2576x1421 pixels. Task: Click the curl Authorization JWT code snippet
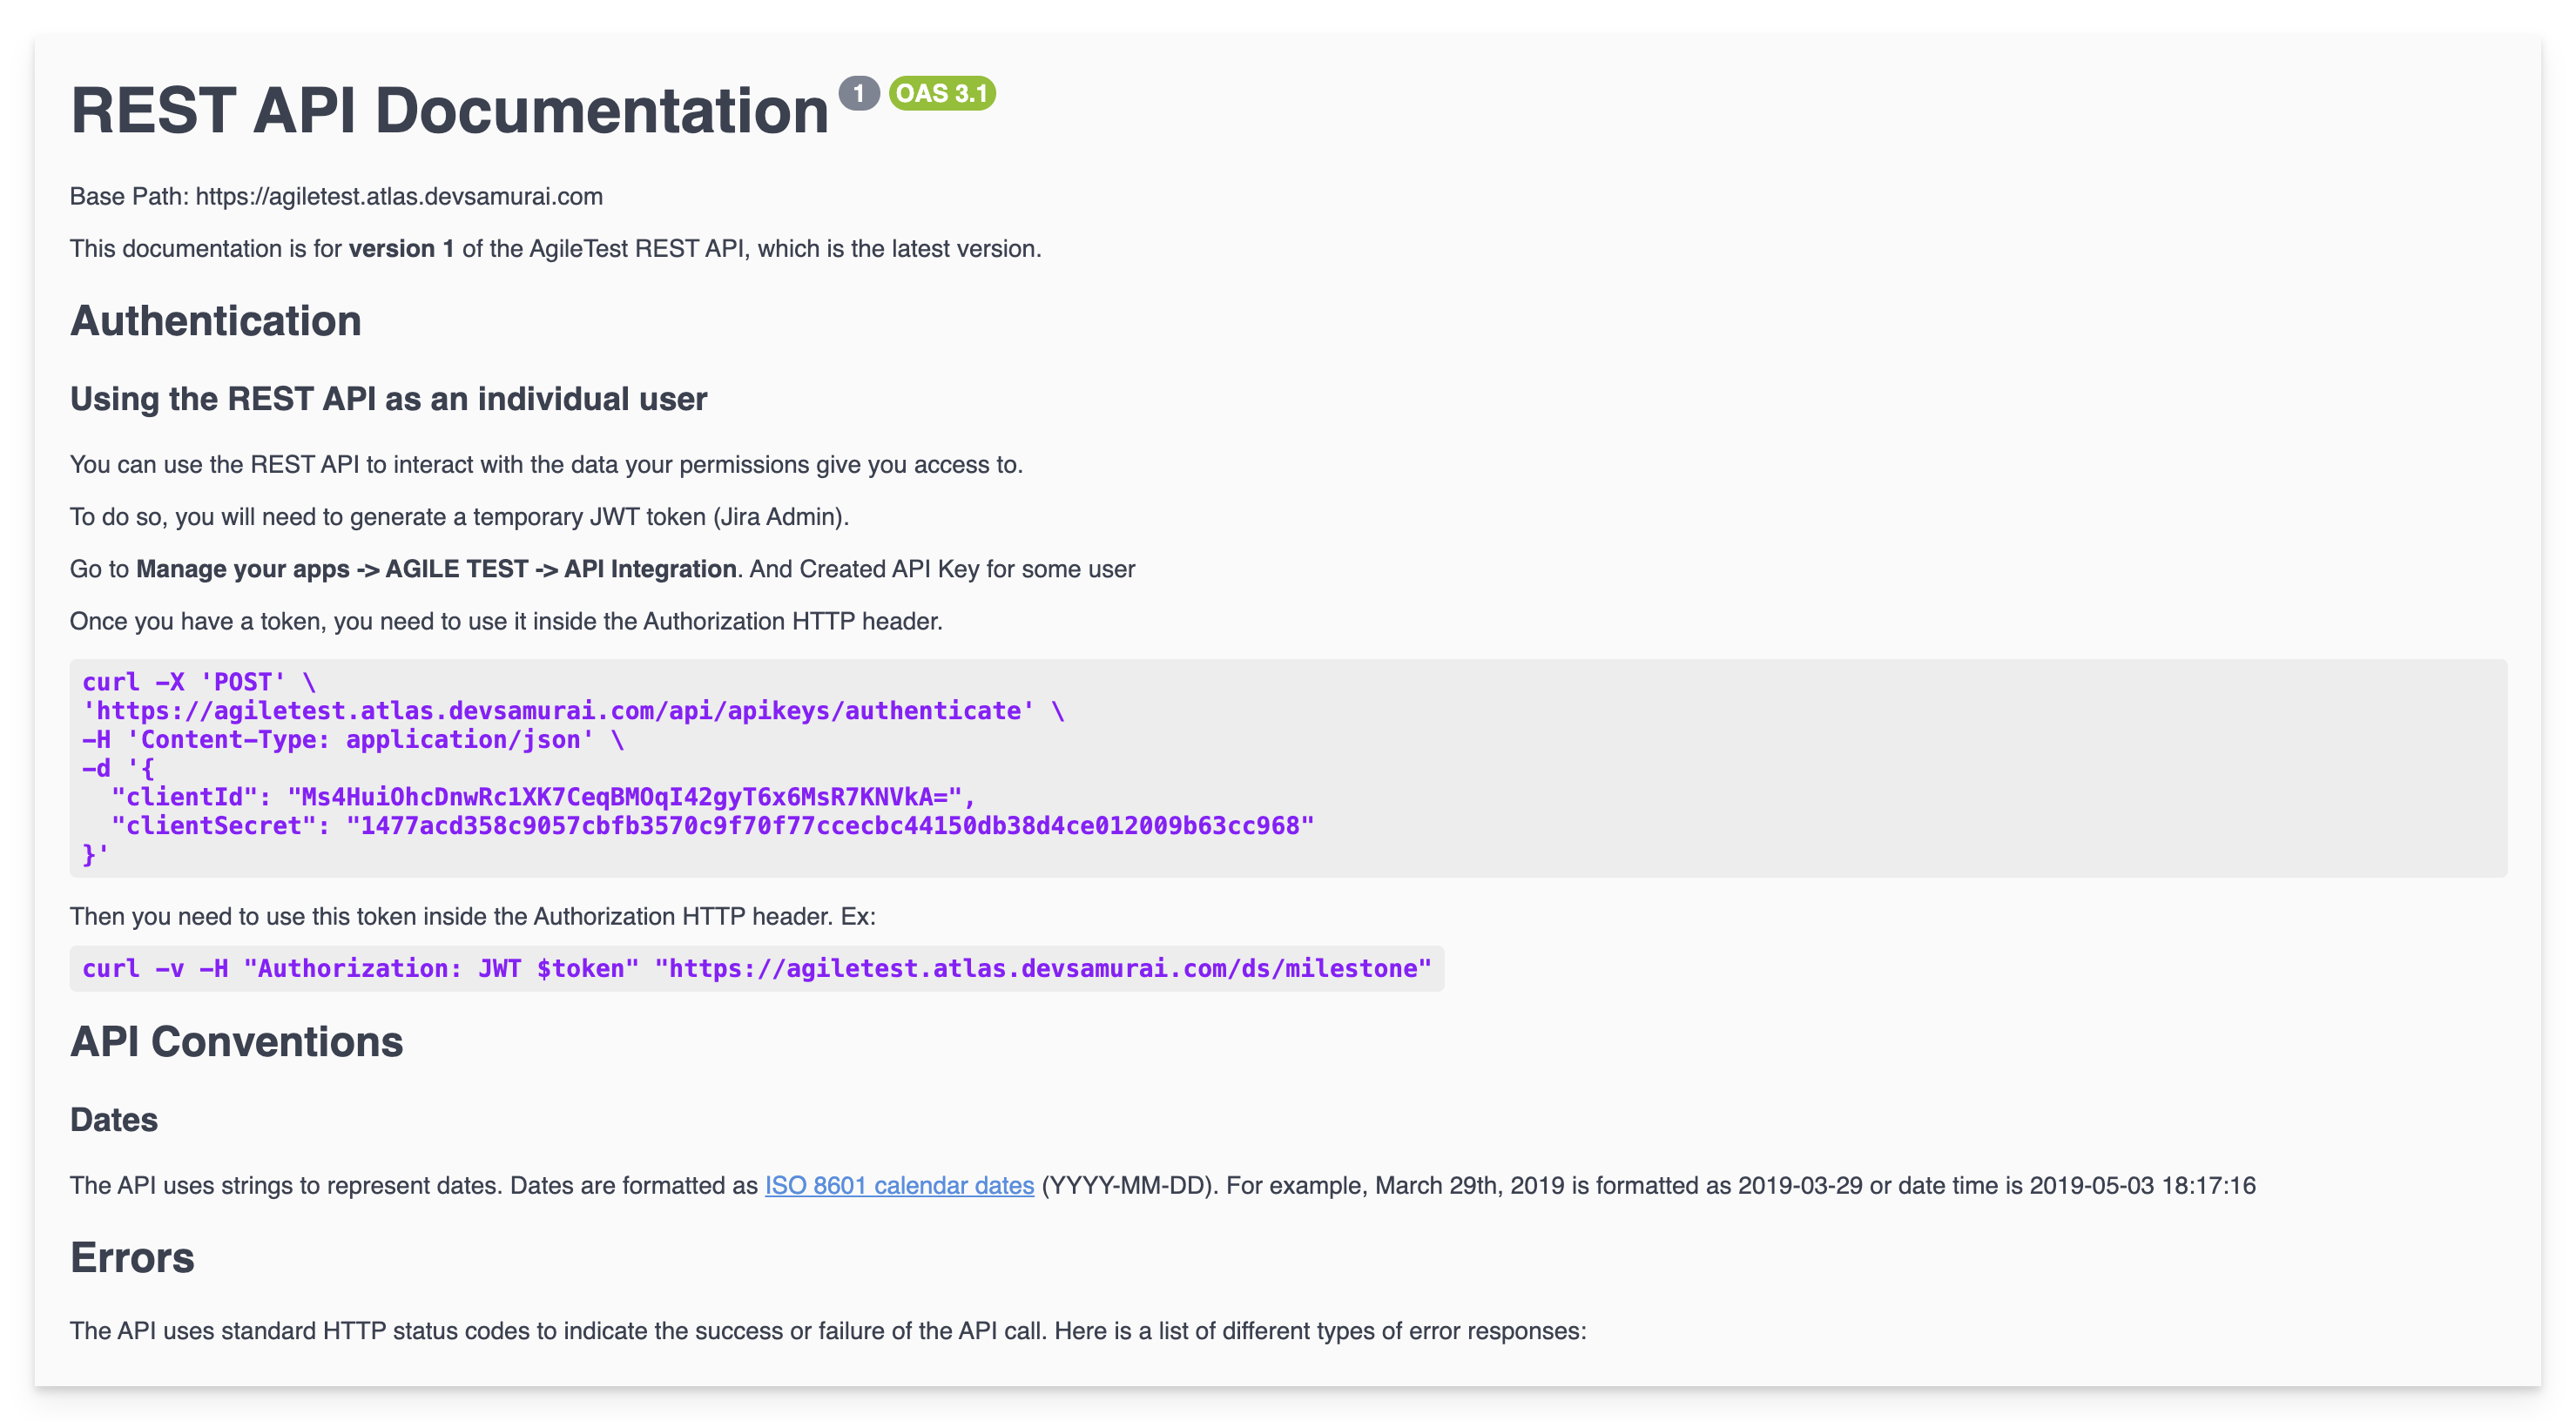pyautogui.click(x=756, y=969)
